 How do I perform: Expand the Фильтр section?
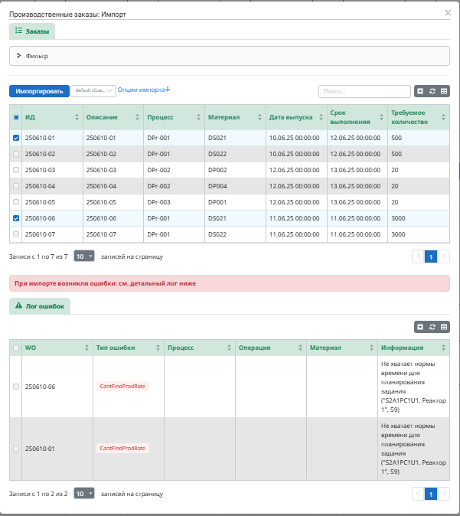pos(18,56)
